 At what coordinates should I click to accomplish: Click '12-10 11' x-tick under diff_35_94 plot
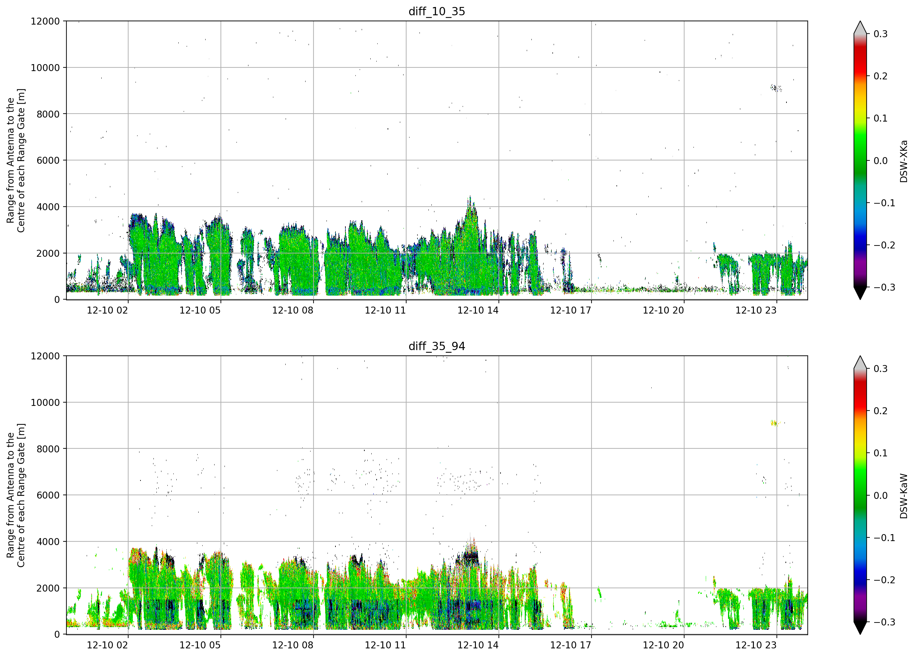pos(385,645)
